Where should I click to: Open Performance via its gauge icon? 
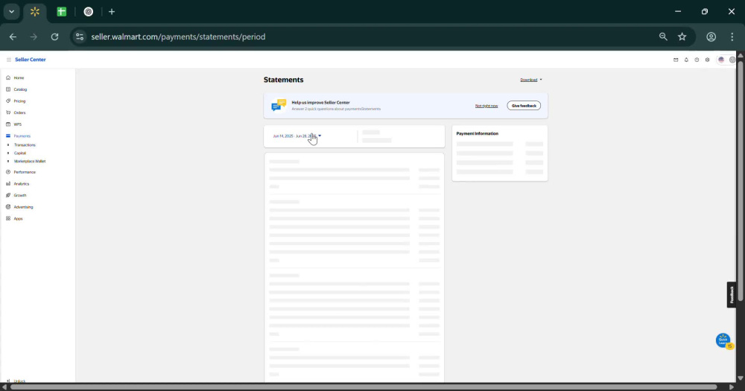tap(8, 172)
